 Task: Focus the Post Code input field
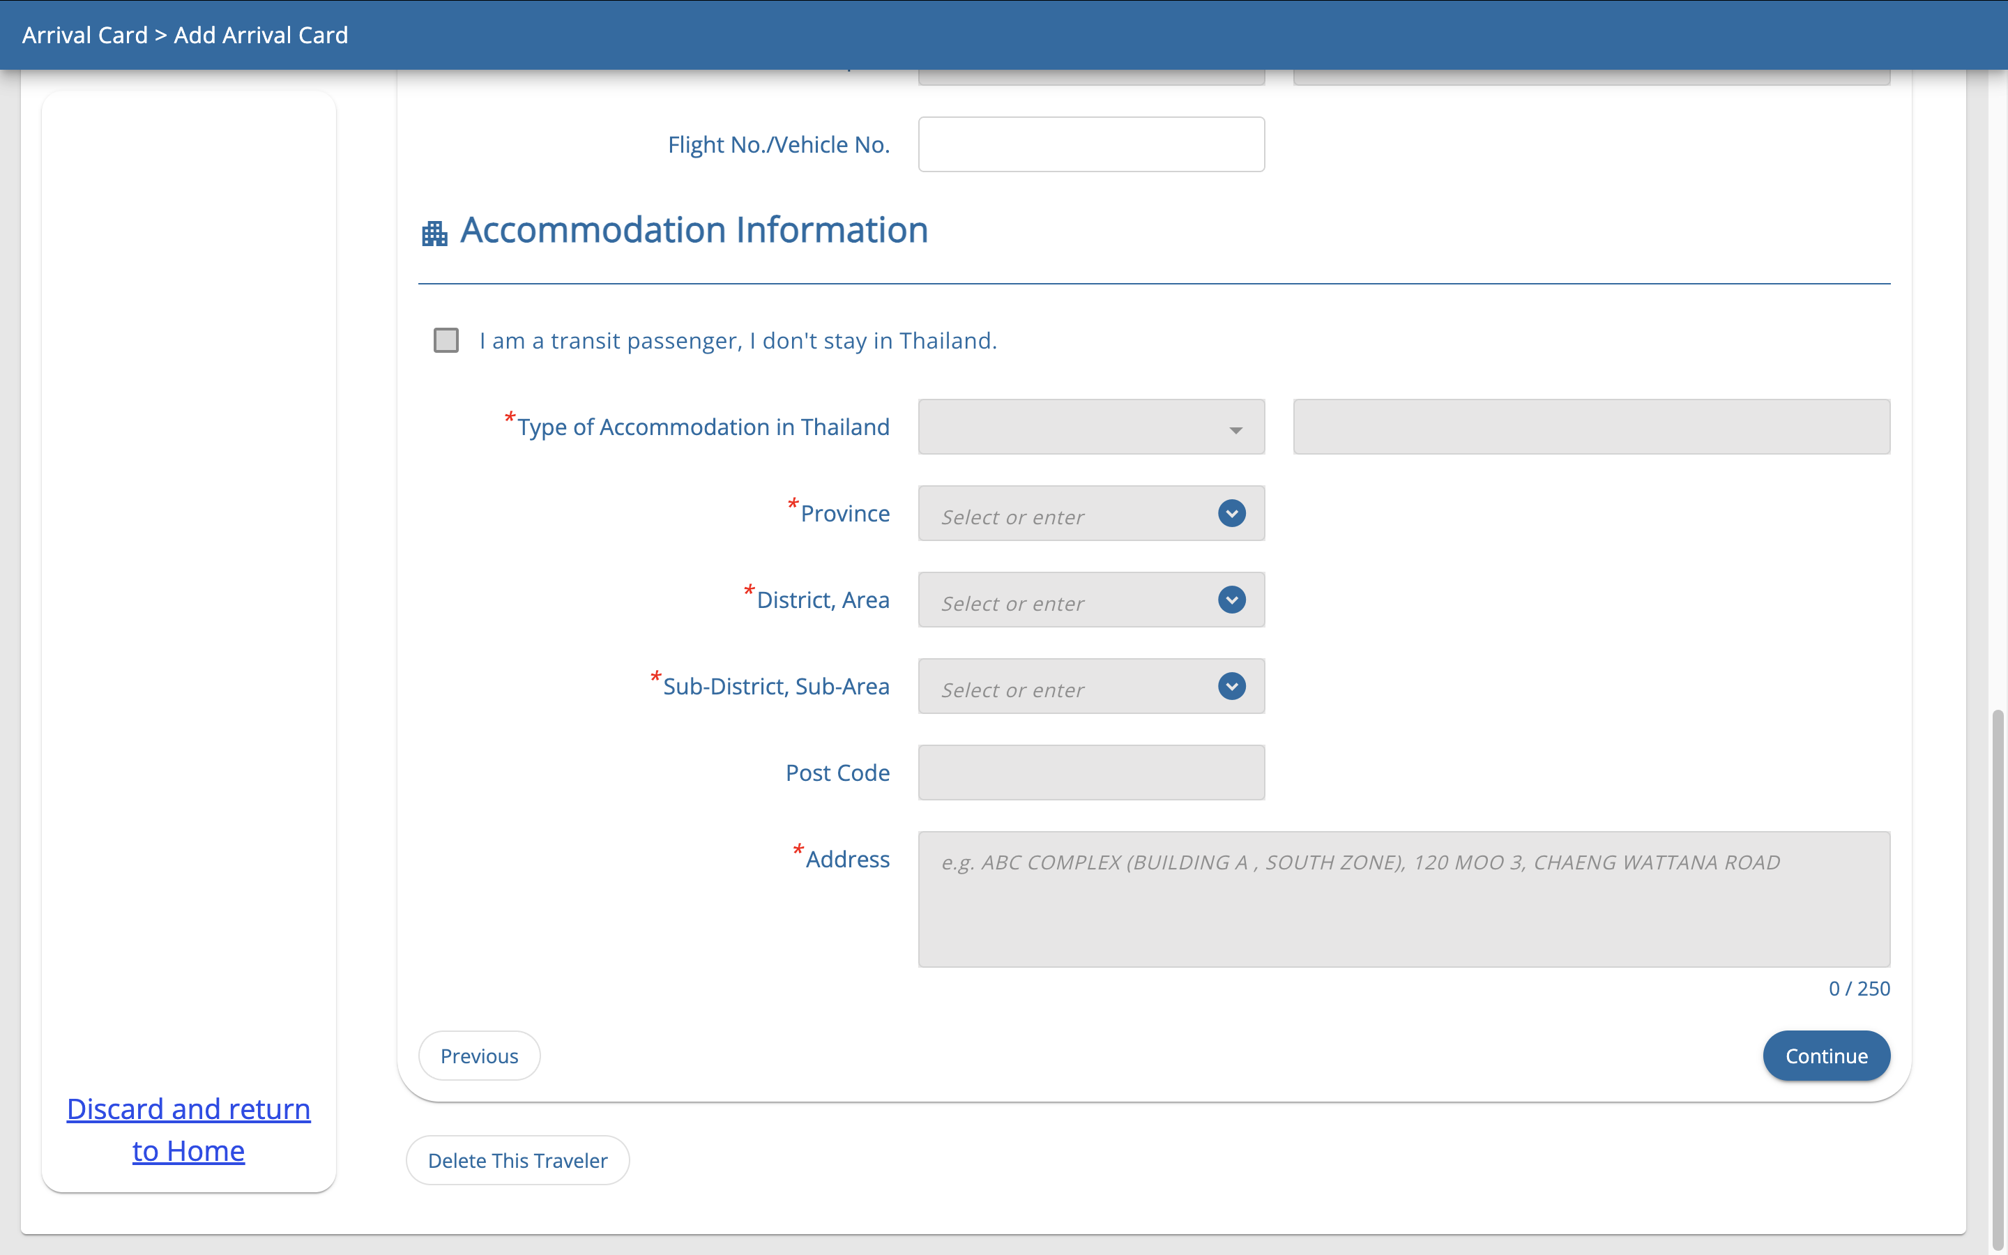pos(1091,773)
